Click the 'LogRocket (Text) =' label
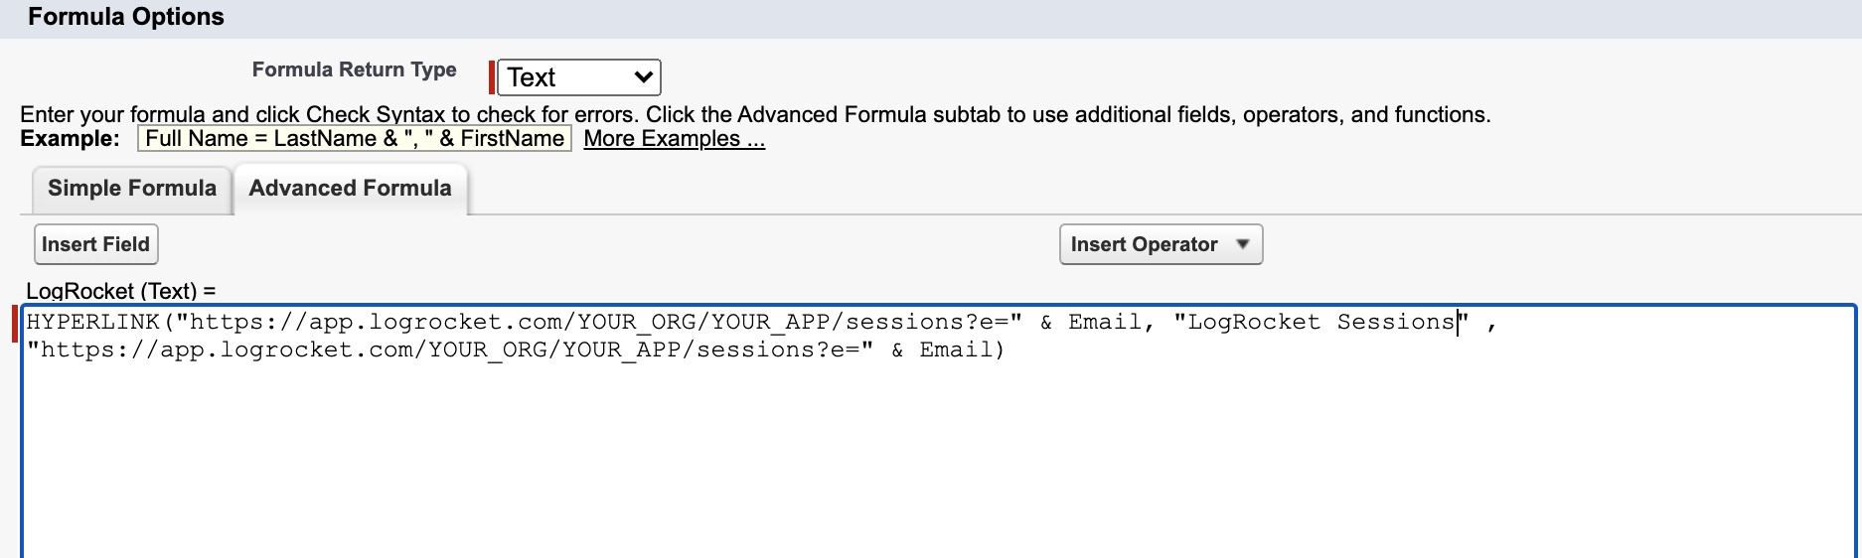Viewport: 1862px width, 558px height. pyautogui.click(x=121, y=291)
